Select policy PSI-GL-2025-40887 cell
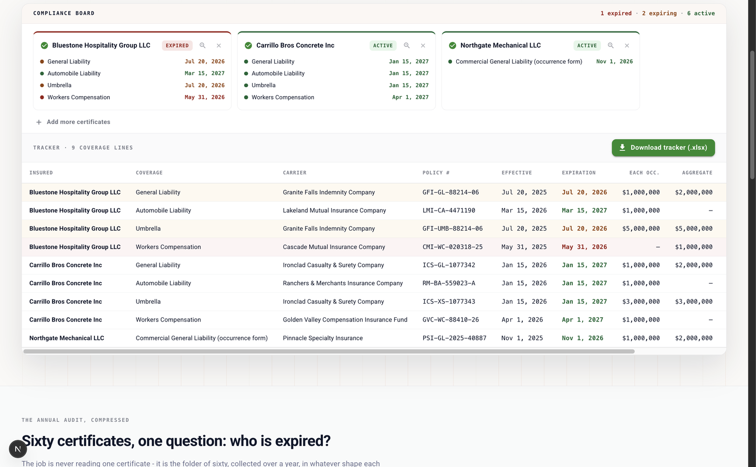This screenshot has height=467, width=756. click(x=455, y=338)
